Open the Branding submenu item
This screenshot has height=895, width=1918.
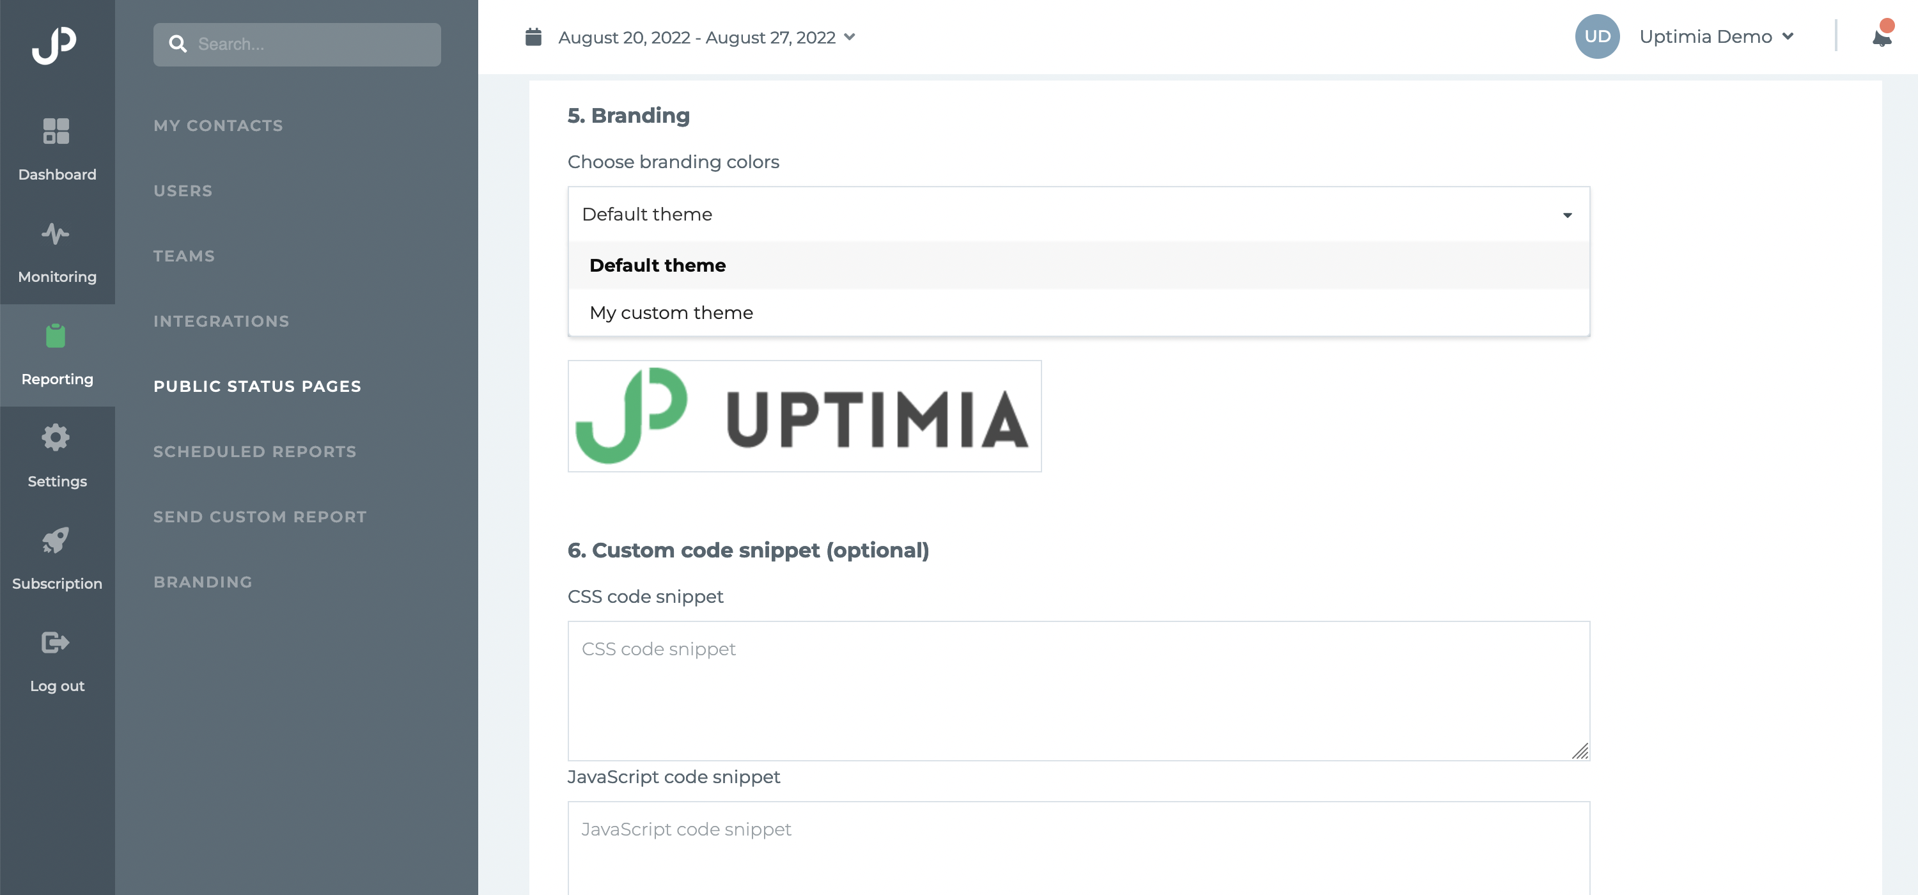203,582
